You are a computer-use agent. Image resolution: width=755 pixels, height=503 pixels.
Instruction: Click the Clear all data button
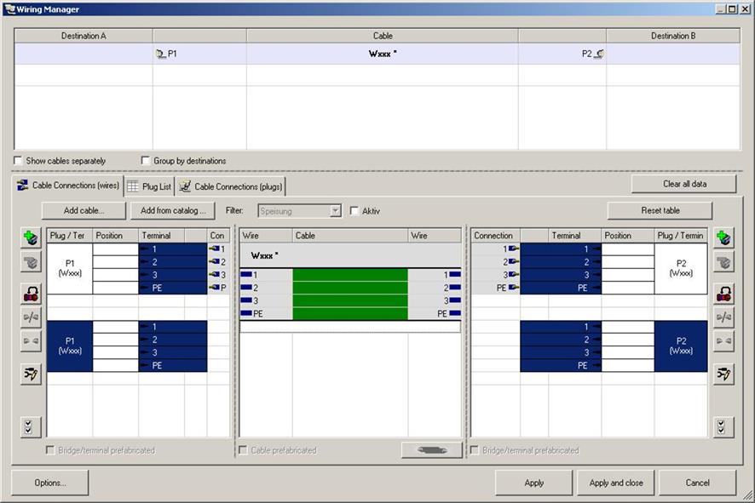(683, 184)
